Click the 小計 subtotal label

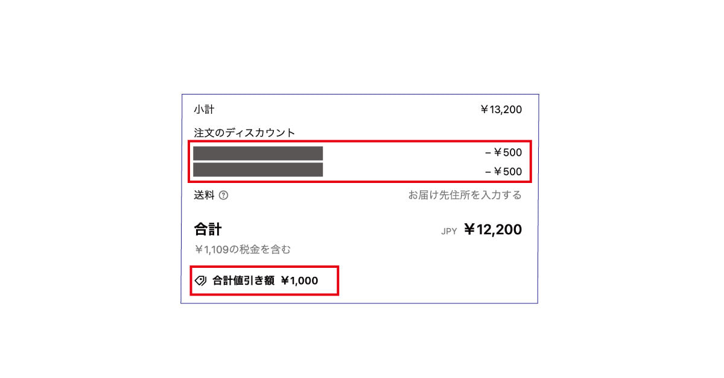[x=204, y=110]
